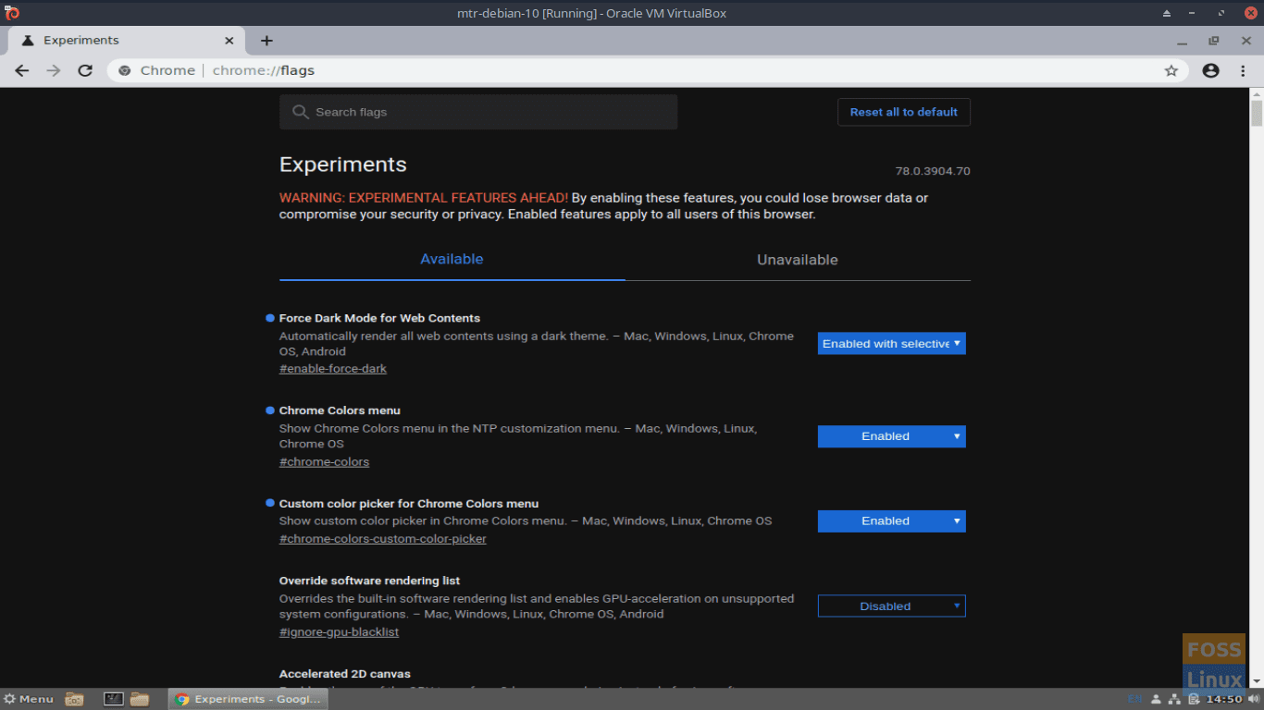1264x710 pixels.
Task: Open the taskbar Menu launcher
Action: pos(29,699)
